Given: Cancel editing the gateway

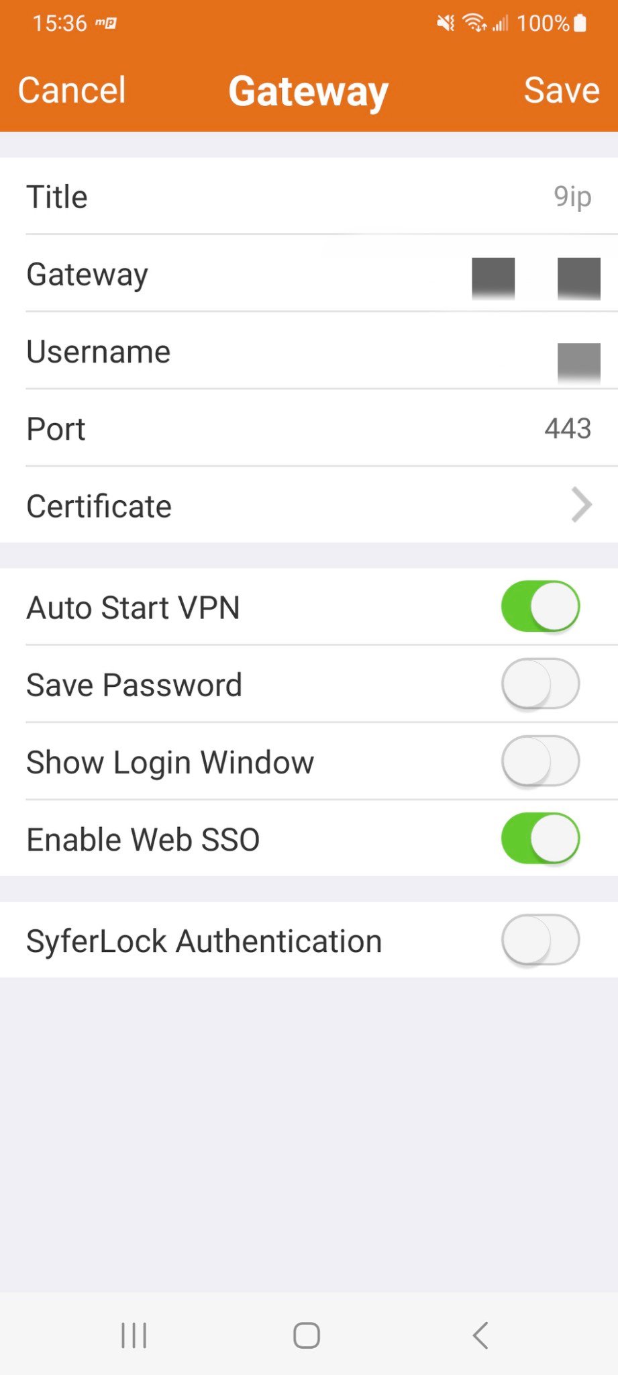Looking at the screenshot, I should pos(72,90).
